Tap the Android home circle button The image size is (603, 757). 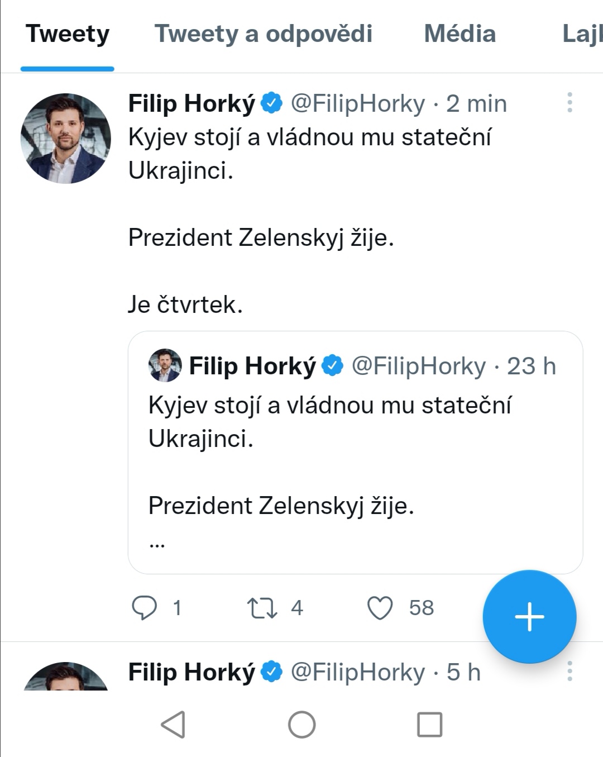(301, 725)
